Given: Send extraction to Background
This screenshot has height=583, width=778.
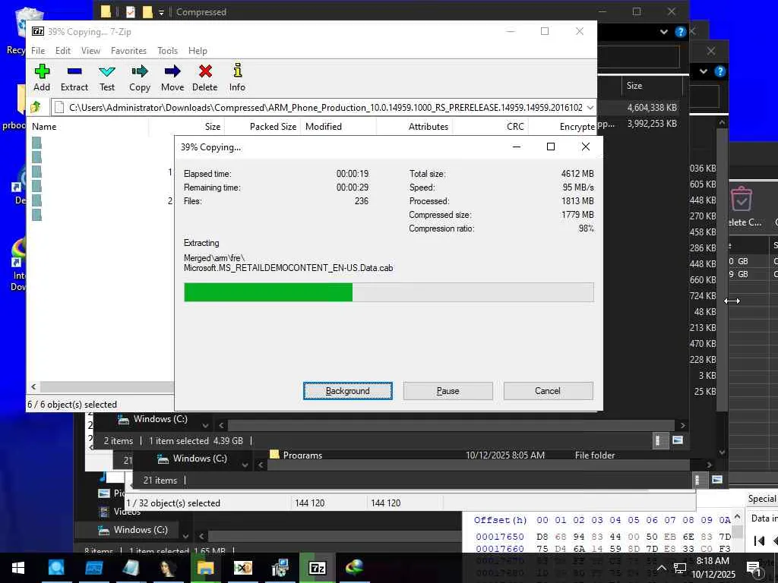Looking at the screenshot, I should coord(347,391).
